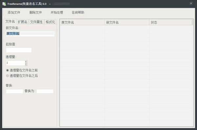
Task: Click the 替换 text field
Action: tap(14, 91)
